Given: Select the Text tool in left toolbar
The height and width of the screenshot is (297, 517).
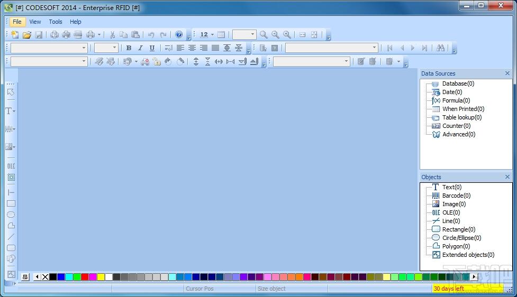Looking at the screenshot, I should [8, 111].
